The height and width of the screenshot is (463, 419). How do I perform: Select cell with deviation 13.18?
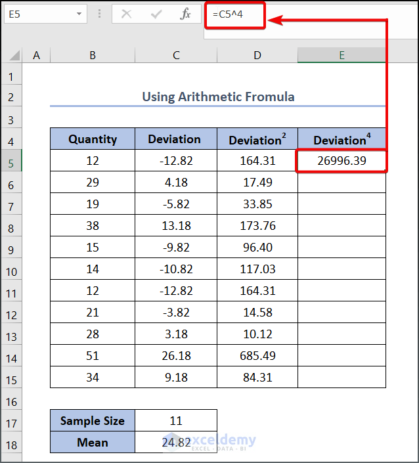click(176, 226)
